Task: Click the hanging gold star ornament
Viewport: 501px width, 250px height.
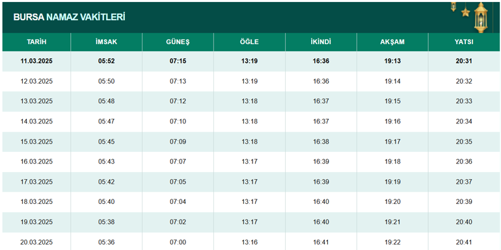Action: [465, 12]
